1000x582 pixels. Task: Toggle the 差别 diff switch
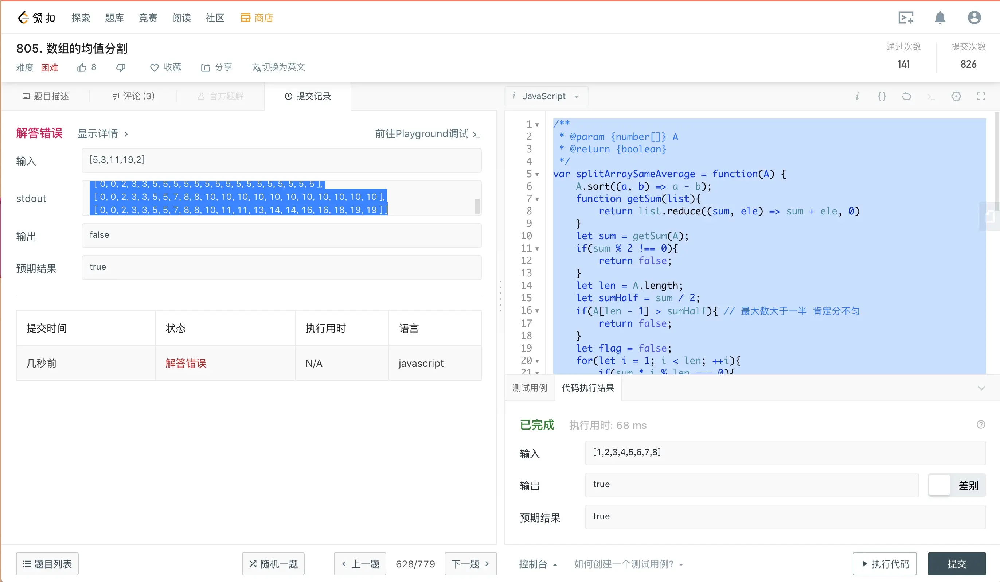point(939,485)
